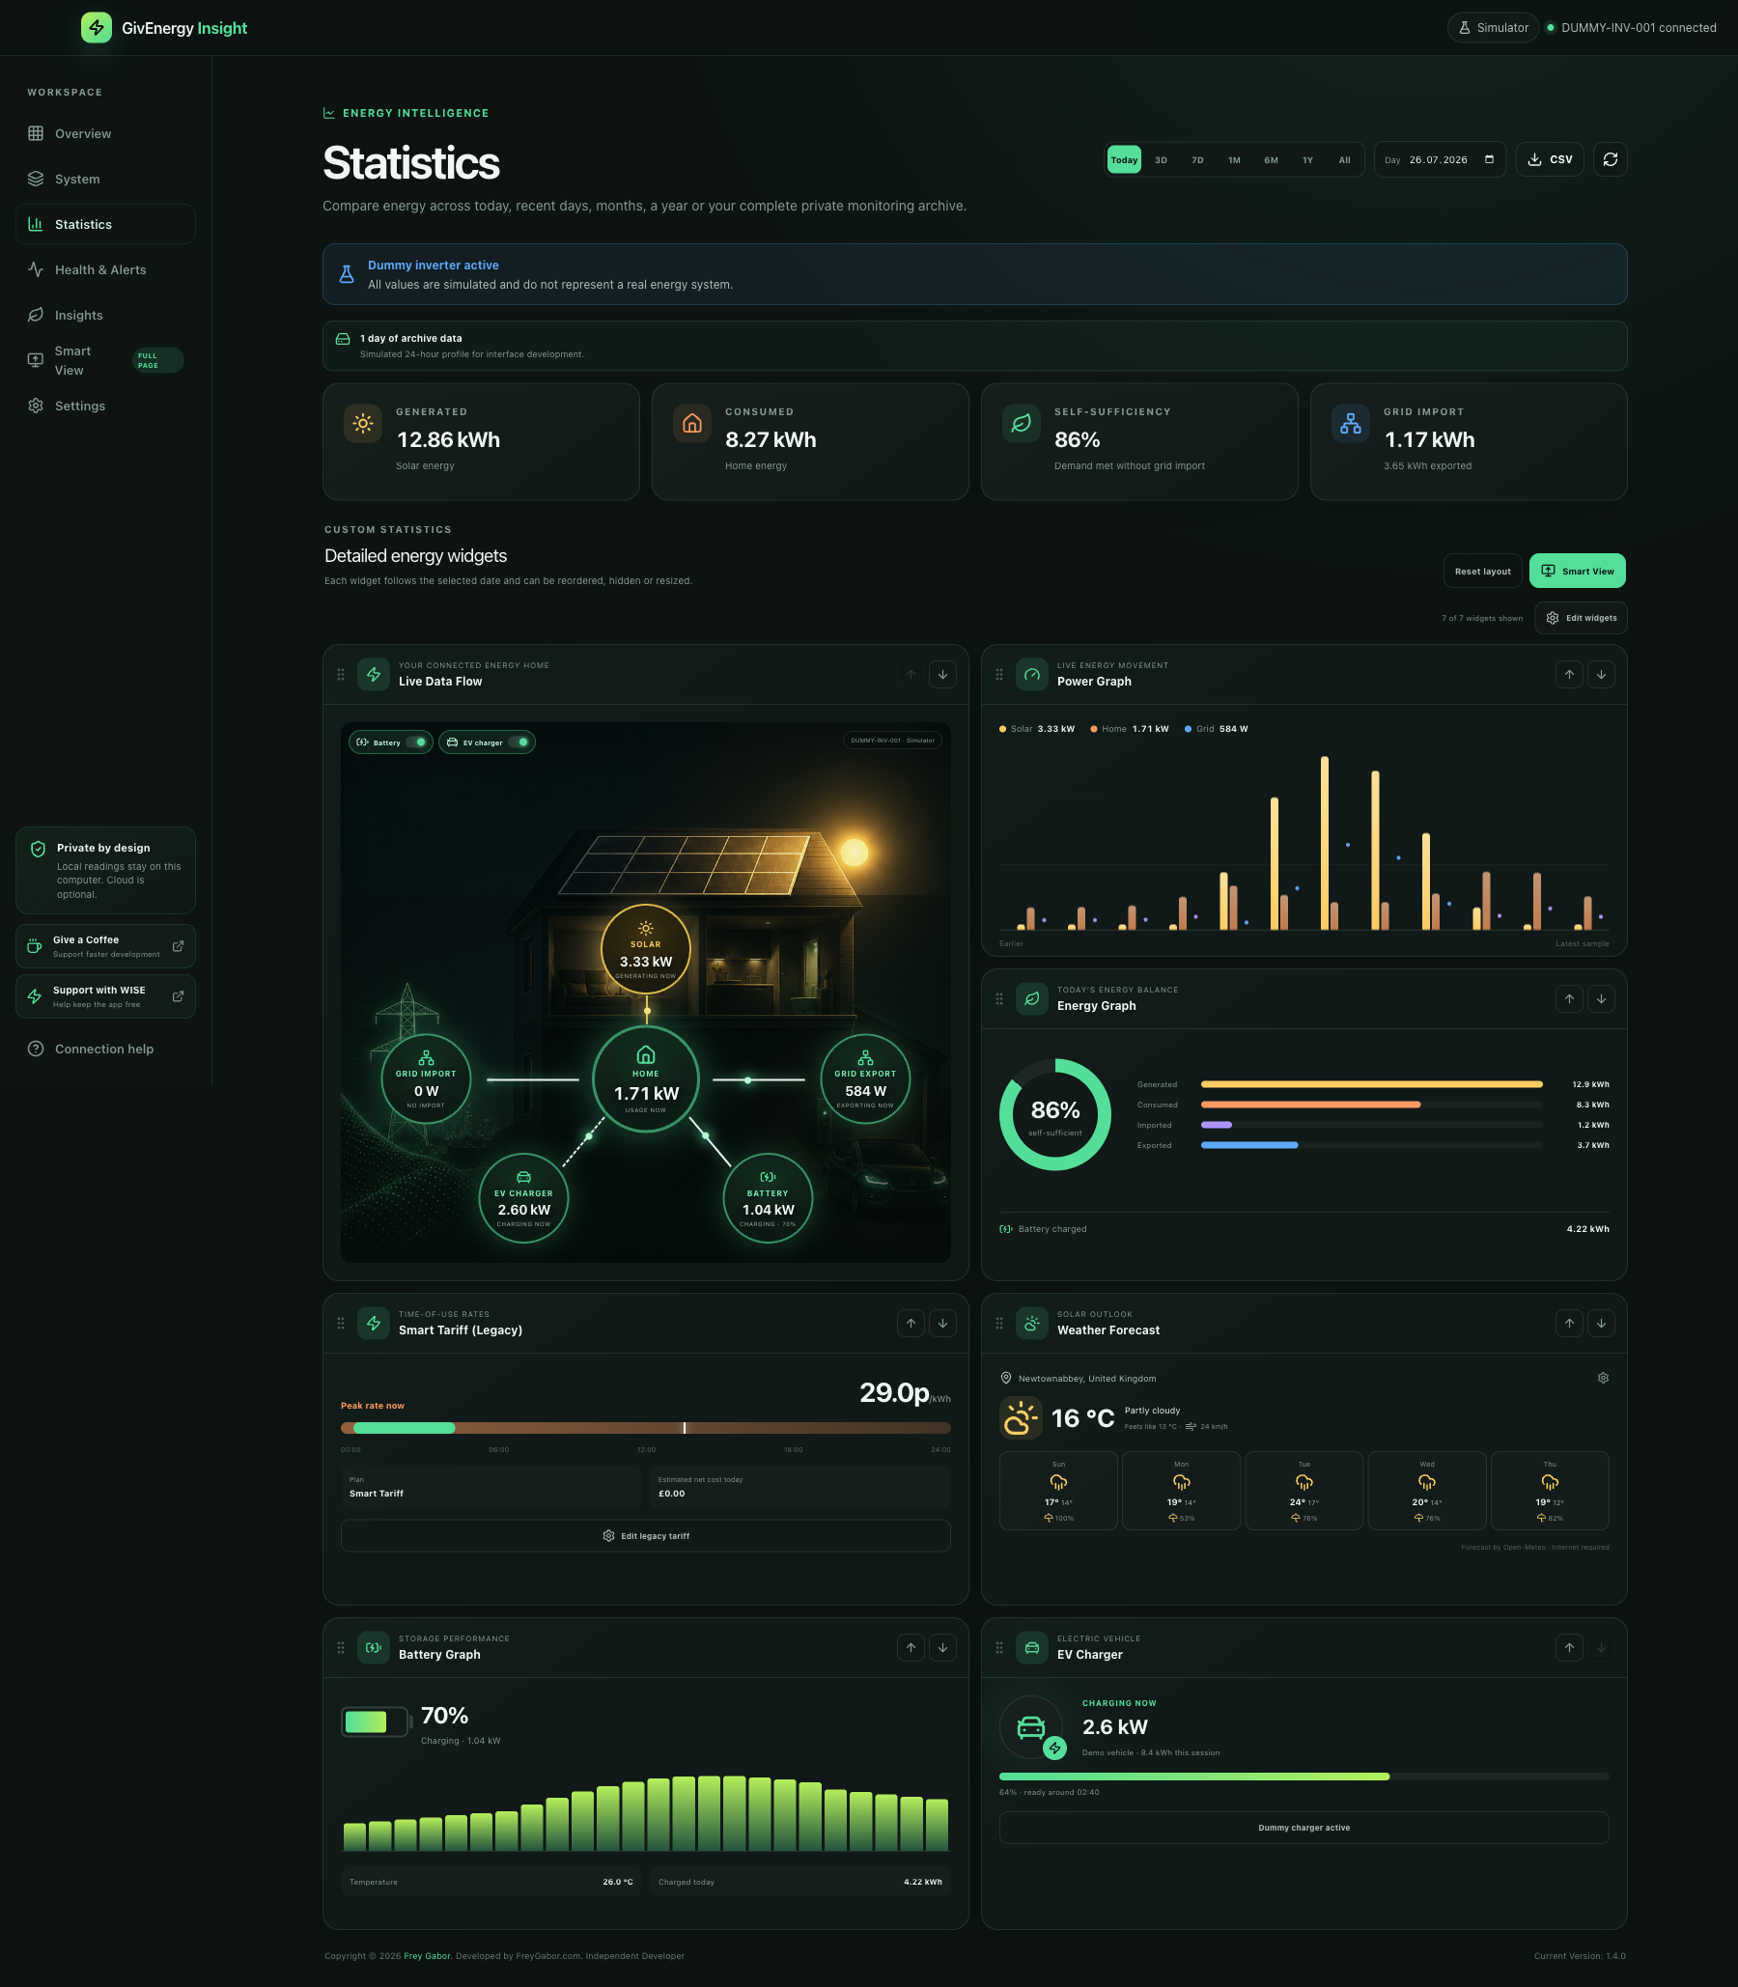Move Energy Graph widget down
The height and width of the screenshot is (1987, 1738).
tap(1600, 998)
